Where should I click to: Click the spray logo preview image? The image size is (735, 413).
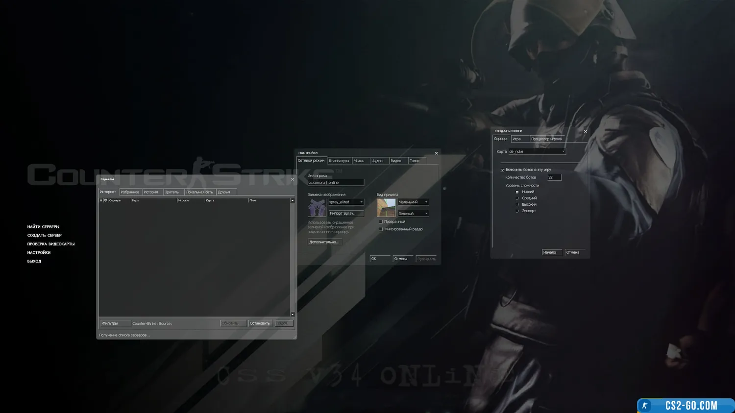317,208
